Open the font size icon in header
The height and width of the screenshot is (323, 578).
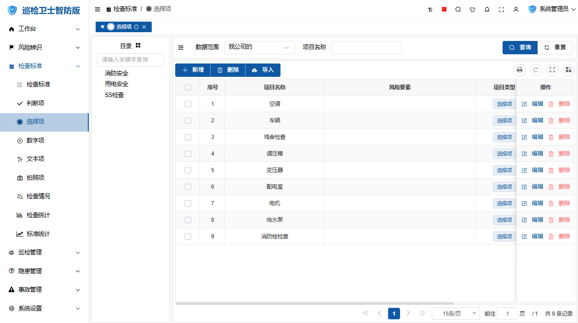pos(430,9)
